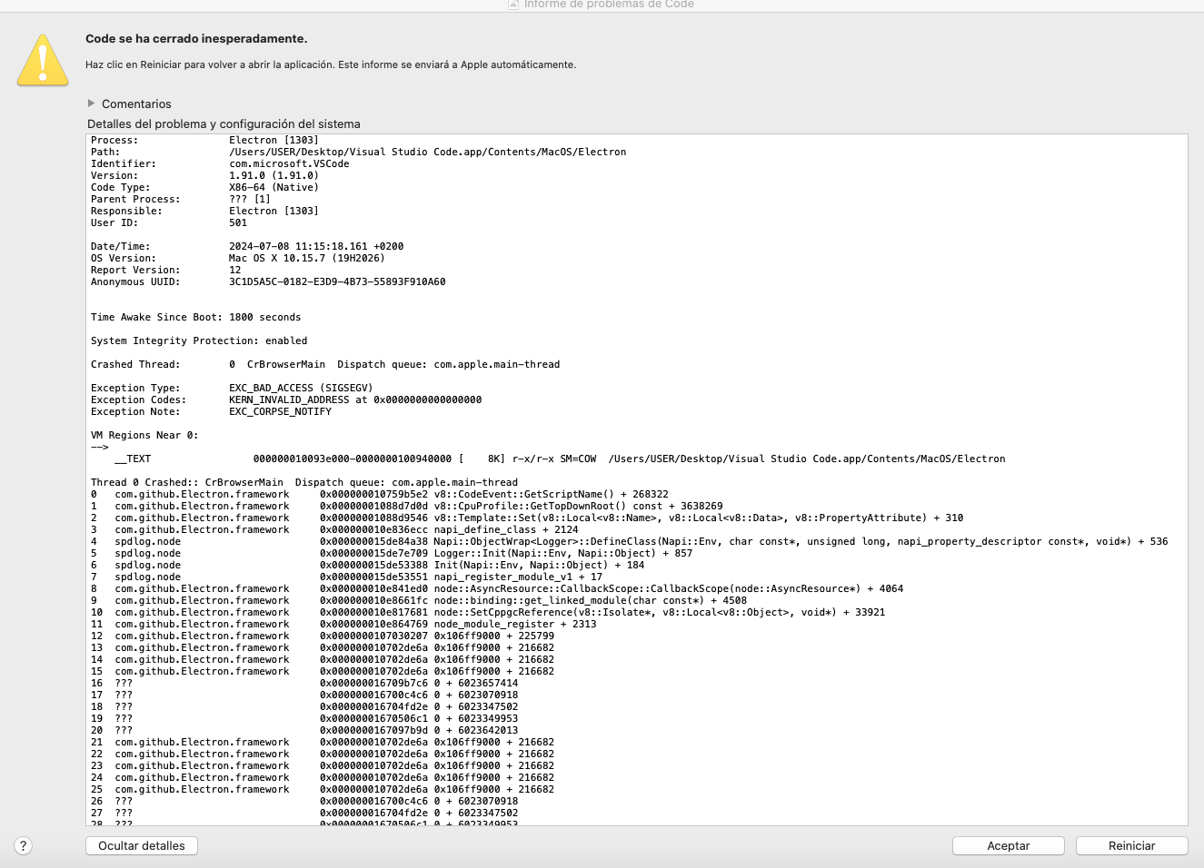Click the __TEXT region line
1204x868 pixels.
click(560, 459)
